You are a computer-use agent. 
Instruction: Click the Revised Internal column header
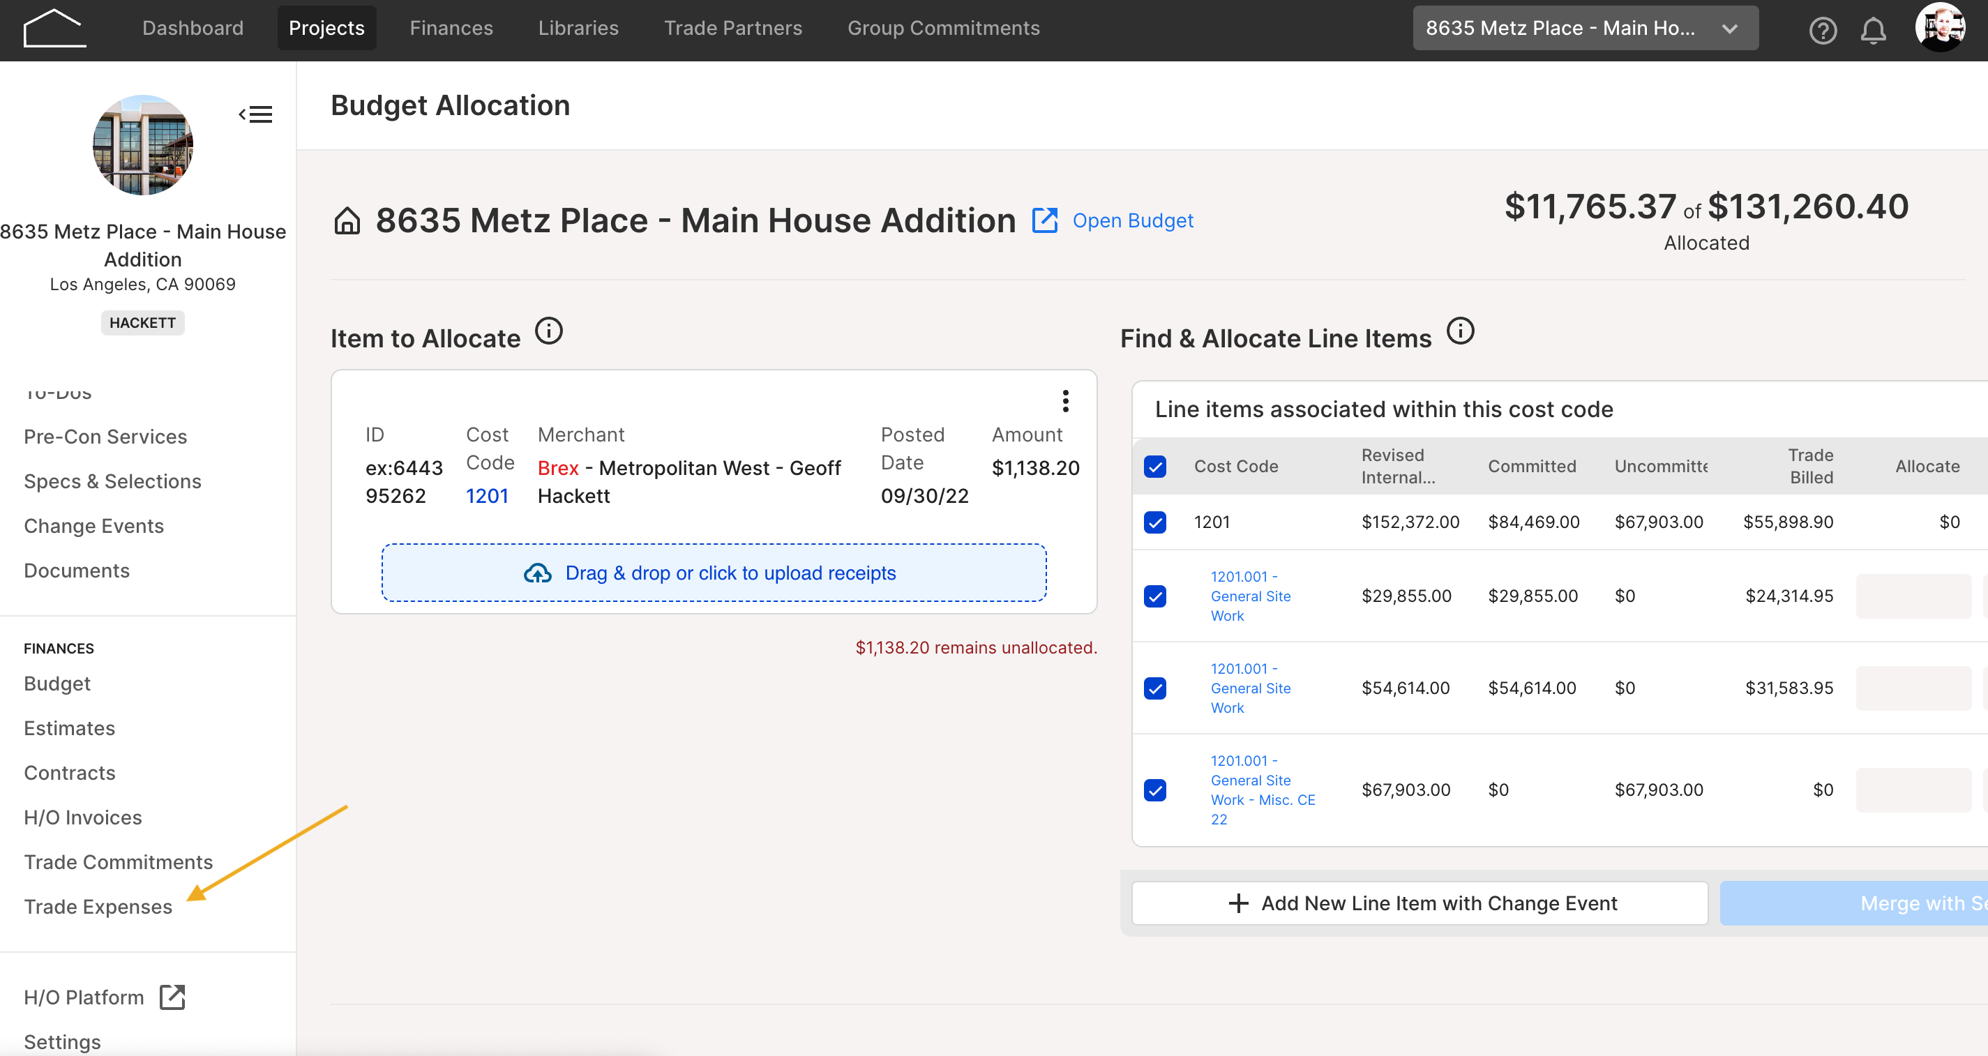click(x=1398, y=466)
